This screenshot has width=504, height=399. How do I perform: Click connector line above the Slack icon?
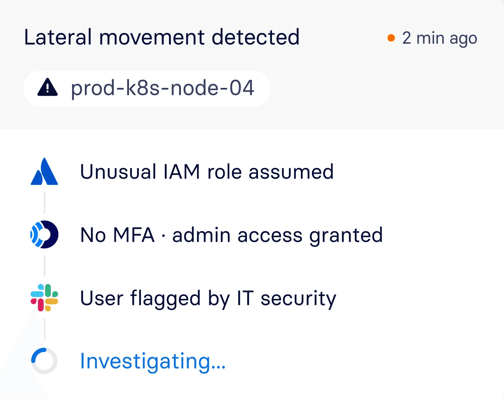click(45, 266)
